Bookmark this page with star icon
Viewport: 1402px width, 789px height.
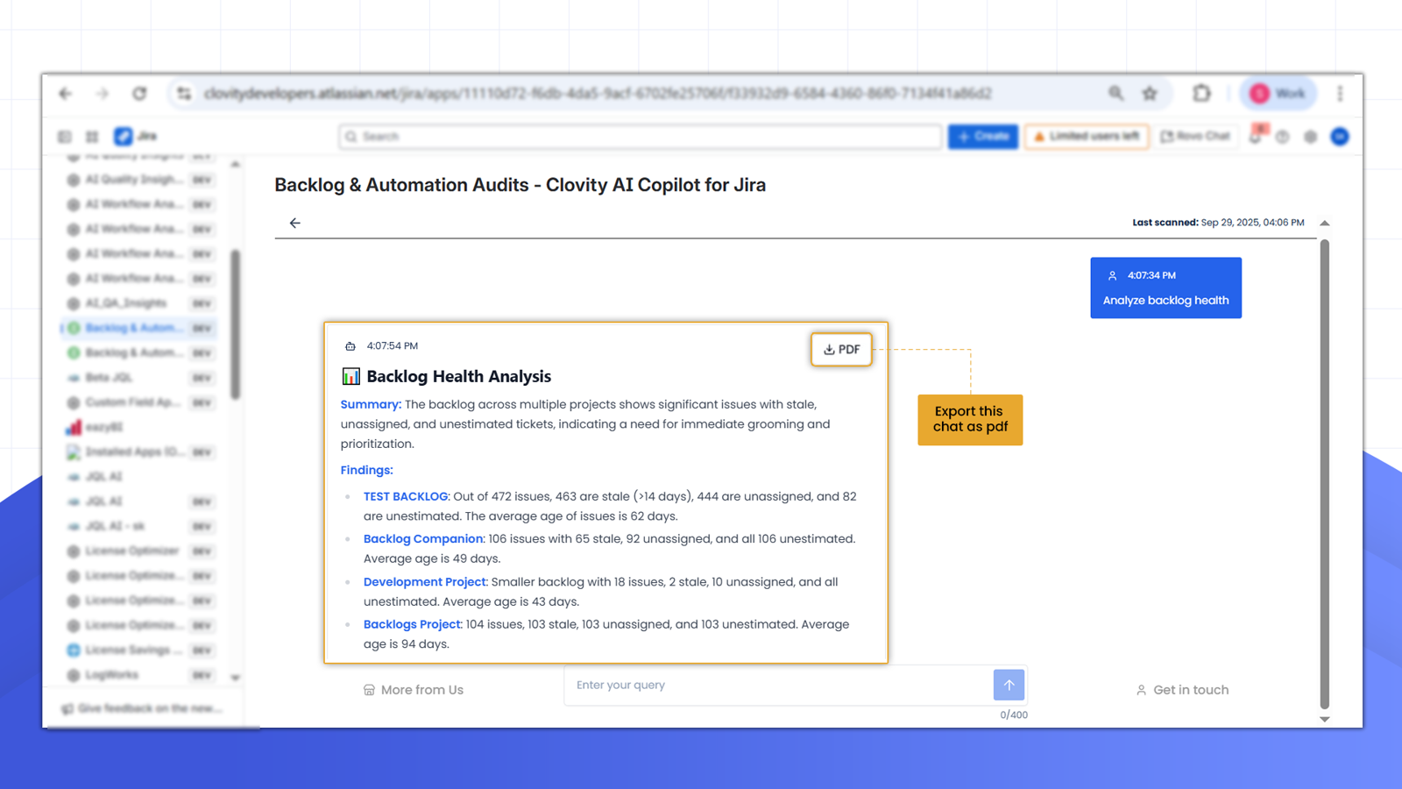[1150, 93]
